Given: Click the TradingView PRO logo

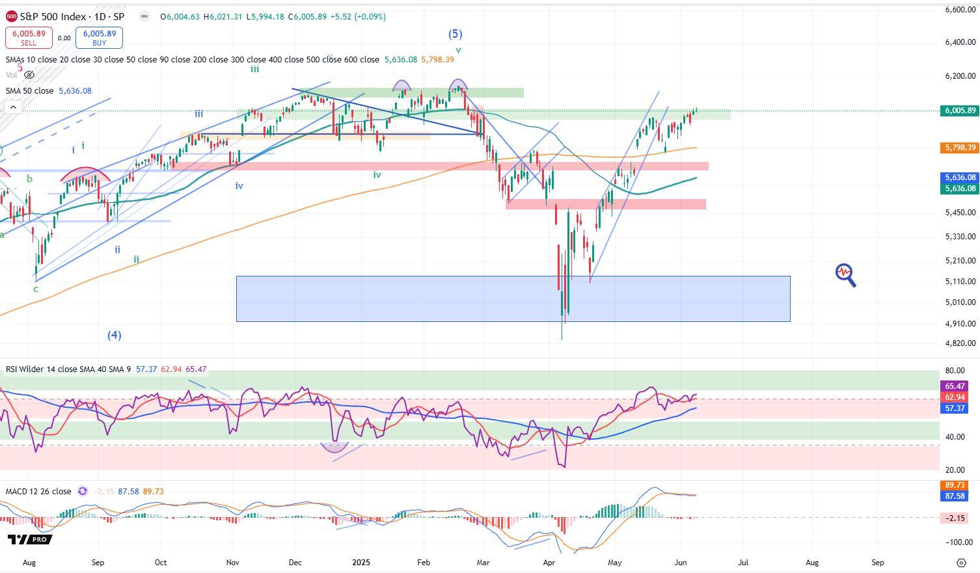Looking at the screenshot, I should pos(29,539).
